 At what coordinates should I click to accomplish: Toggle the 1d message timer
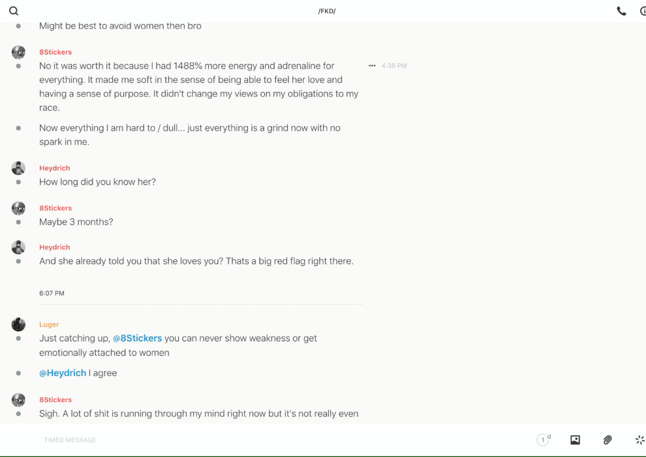[544, 440]
